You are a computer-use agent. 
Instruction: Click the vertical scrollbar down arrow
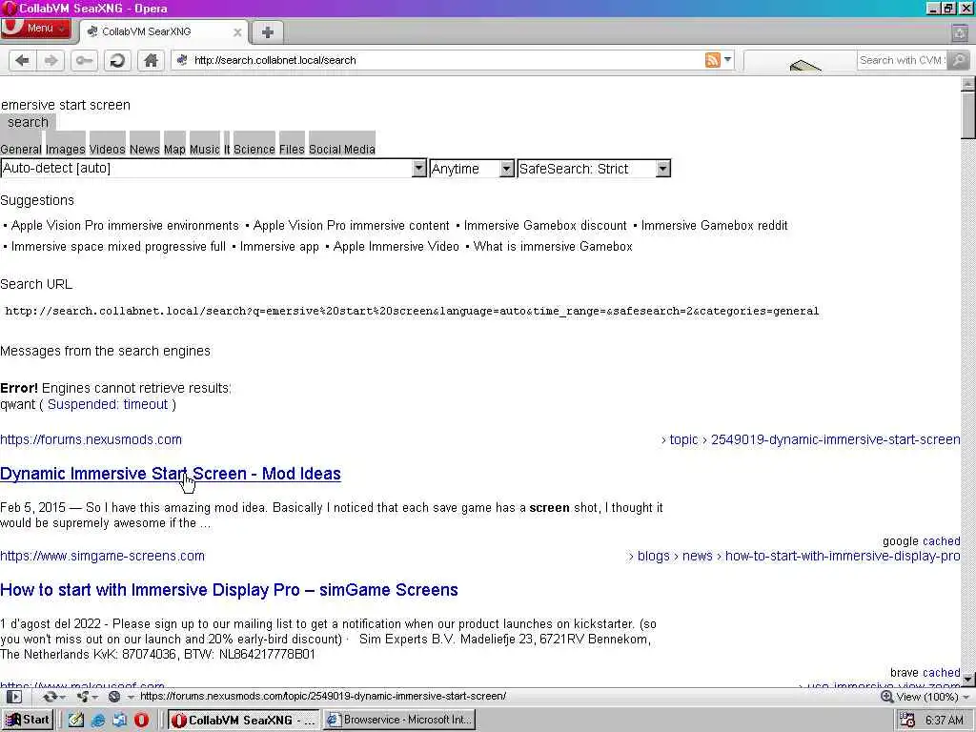pyautogui.click(x=968, y=679)
